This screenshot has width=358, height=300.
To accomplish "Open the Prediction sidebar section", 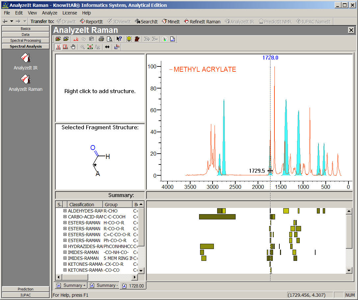I will pyautogui.click(x=26, y=289).
